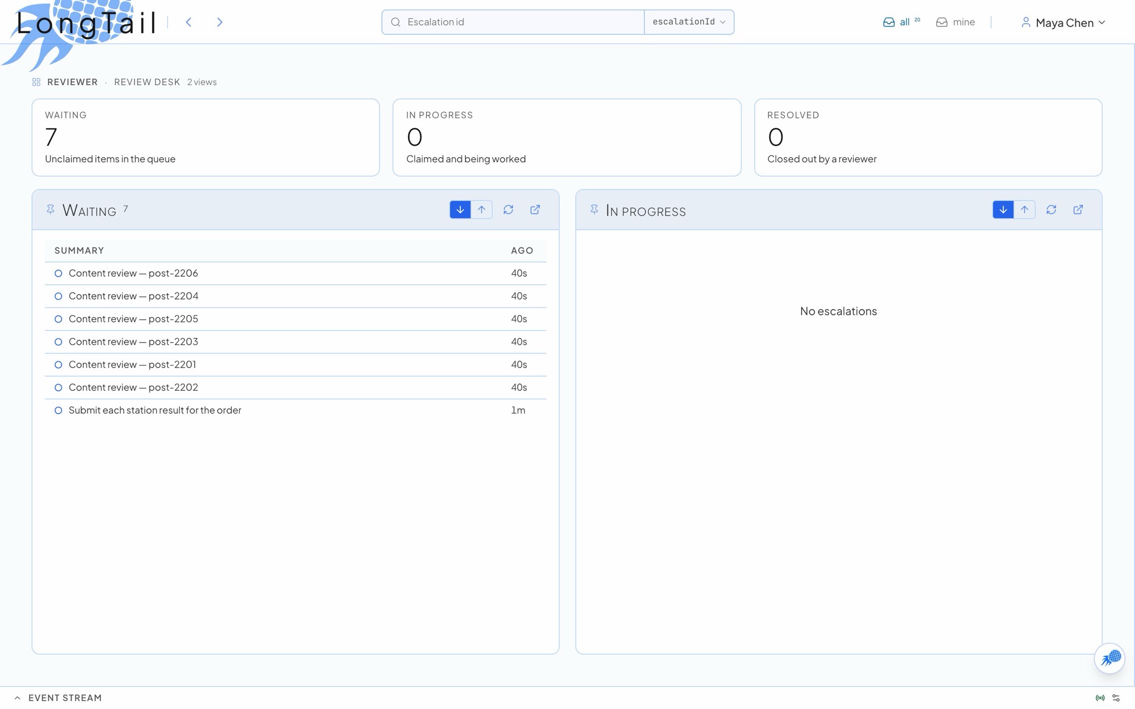
Task: Pin the Waiting panel
Action: (x=51, y=210)
